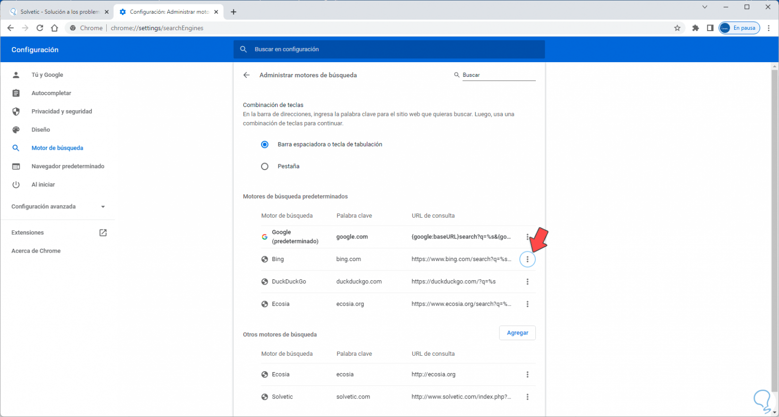Open more actions for ecosia keyword row

[527, 375]
